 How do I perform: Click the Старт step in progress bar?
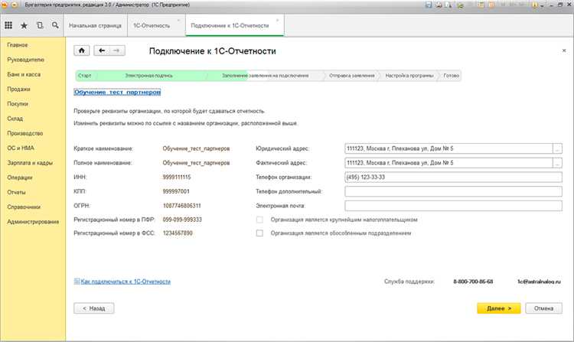(x=84, y=76)
